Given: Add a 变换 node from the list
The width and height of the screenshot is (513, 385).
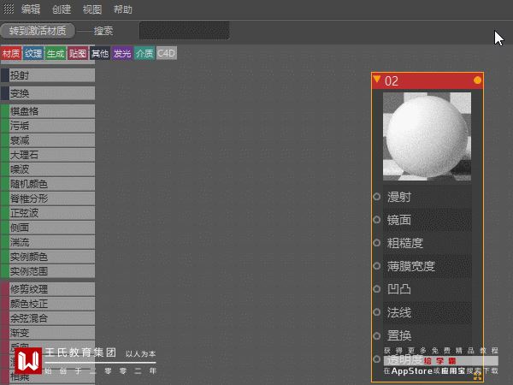Looking at the screenshot, I should [x=48, y=93].
